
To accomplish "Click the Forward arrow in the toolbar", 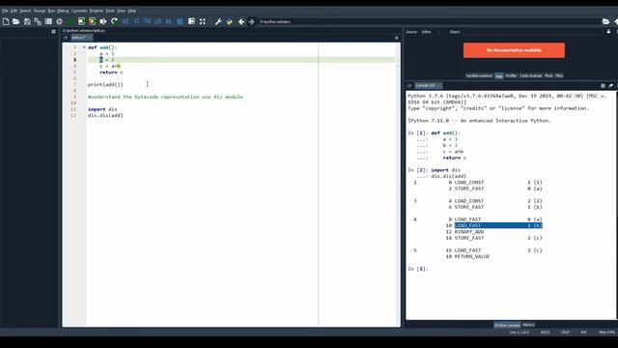I will 251,21.
